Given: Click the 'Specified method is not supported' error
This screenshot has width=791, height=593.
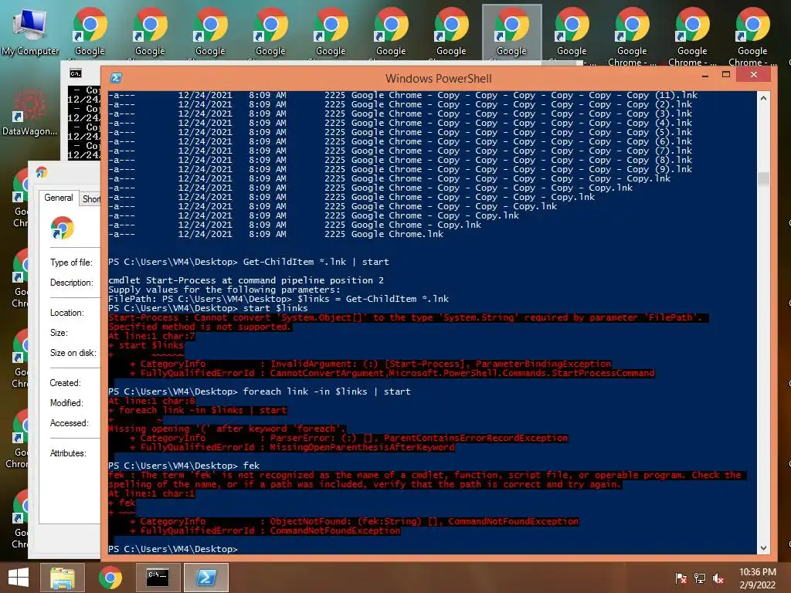Looking at the screenshot, I should tap(200, 327).
